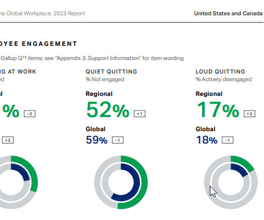
Task: Click the -2 badge under Thriving at Work
Action: [29, 114]
